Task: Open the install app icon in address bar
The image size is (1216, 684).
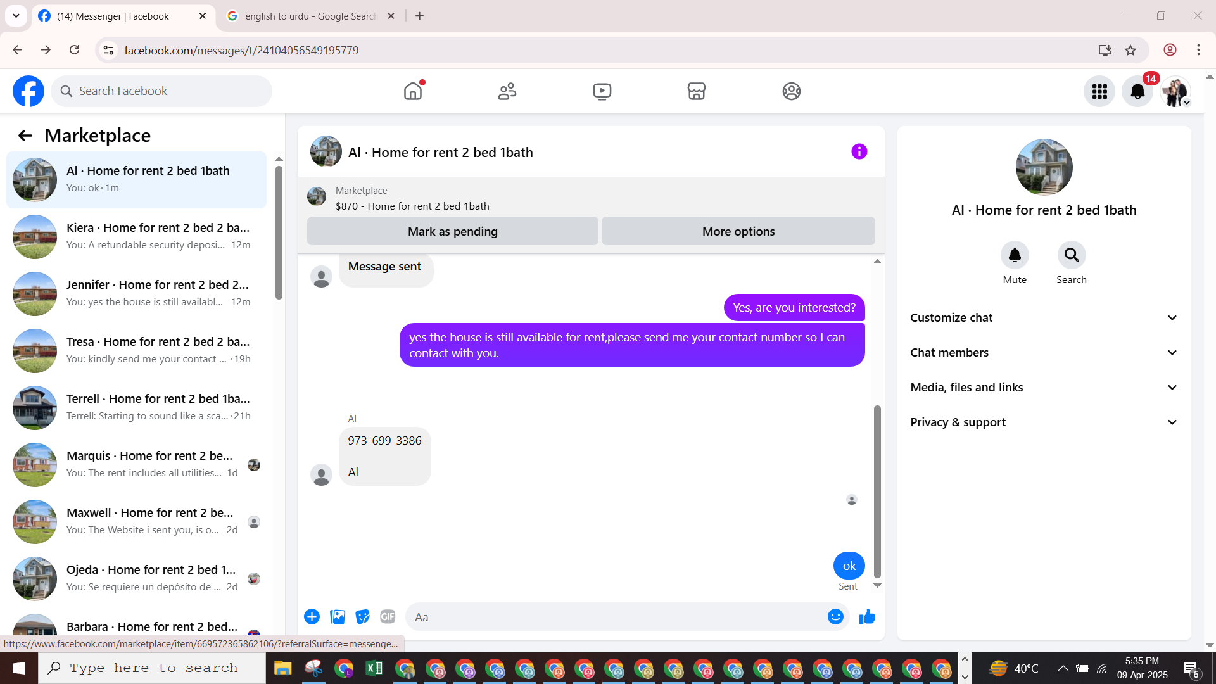Action: click(x=1105, y=50)
